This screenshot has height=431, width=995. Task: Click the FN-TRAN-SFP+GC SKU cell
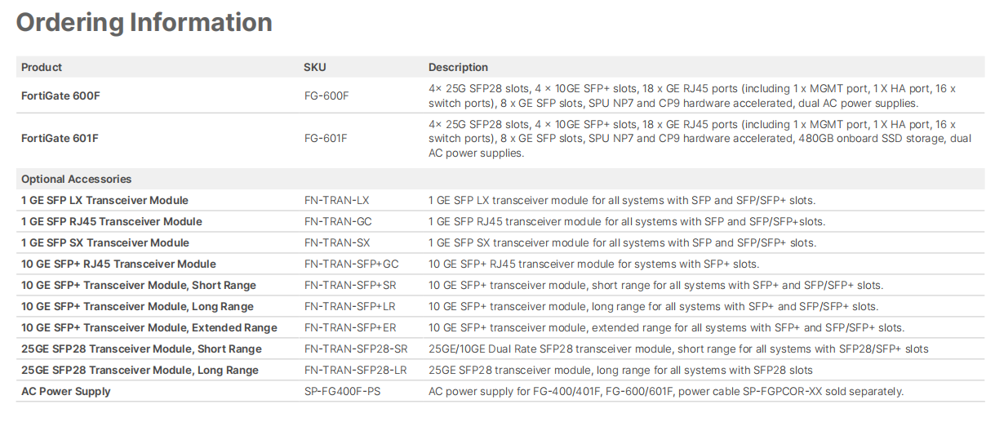351,264
